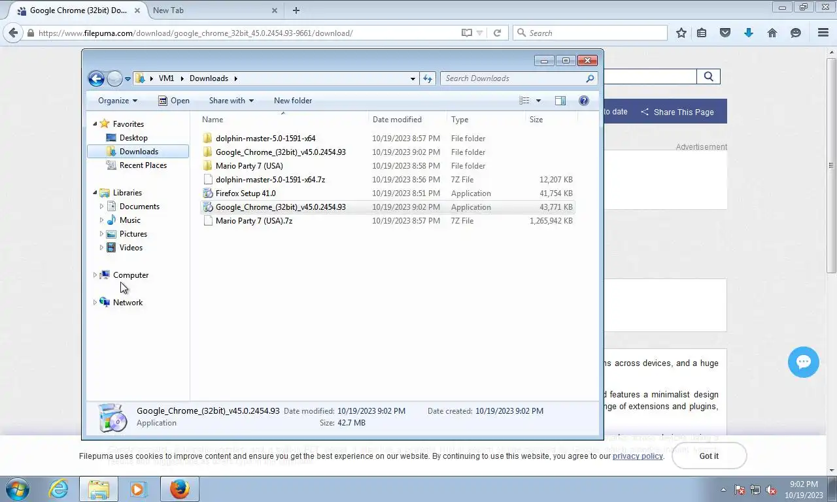The width and height of the screenshot is (837, 502).
Task: Reload the page in Firefox
Action: coord(497,33)
